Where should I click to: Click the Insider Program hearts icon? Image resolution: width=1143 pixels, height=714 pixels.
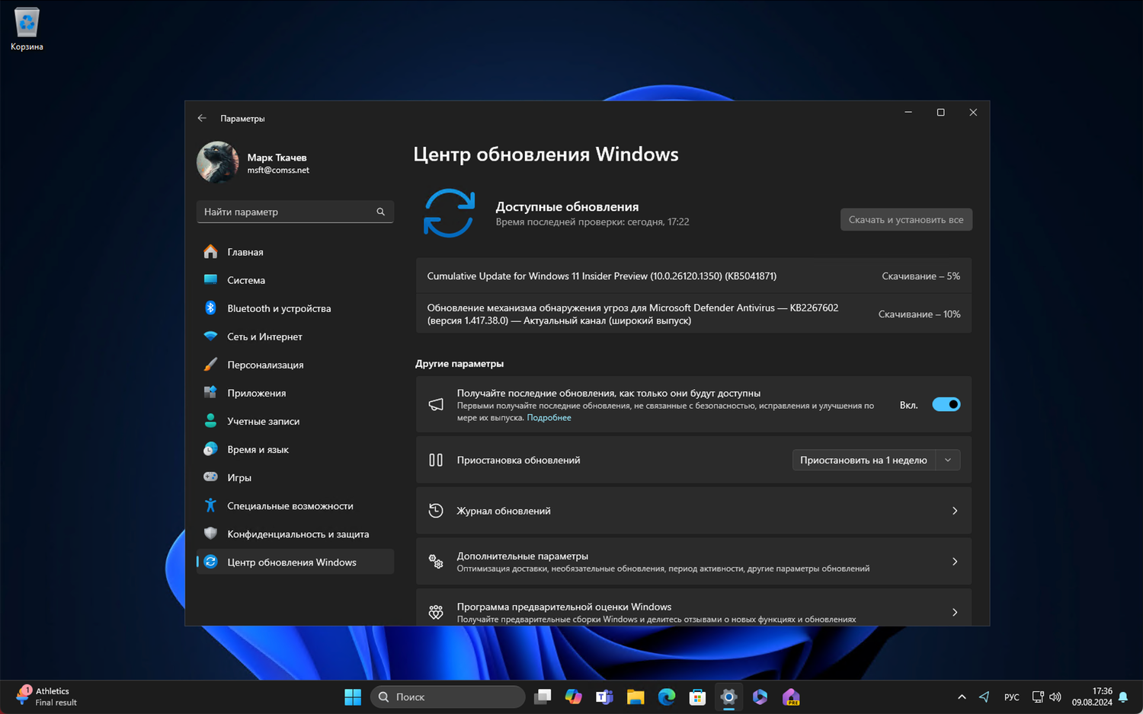click(436, 612)
